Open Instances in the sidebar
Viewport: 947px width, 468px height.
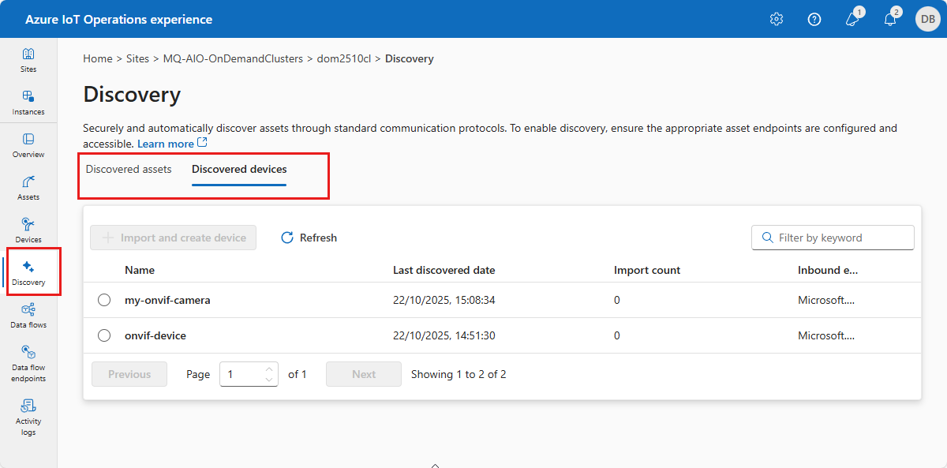click(x=28, y=103)
